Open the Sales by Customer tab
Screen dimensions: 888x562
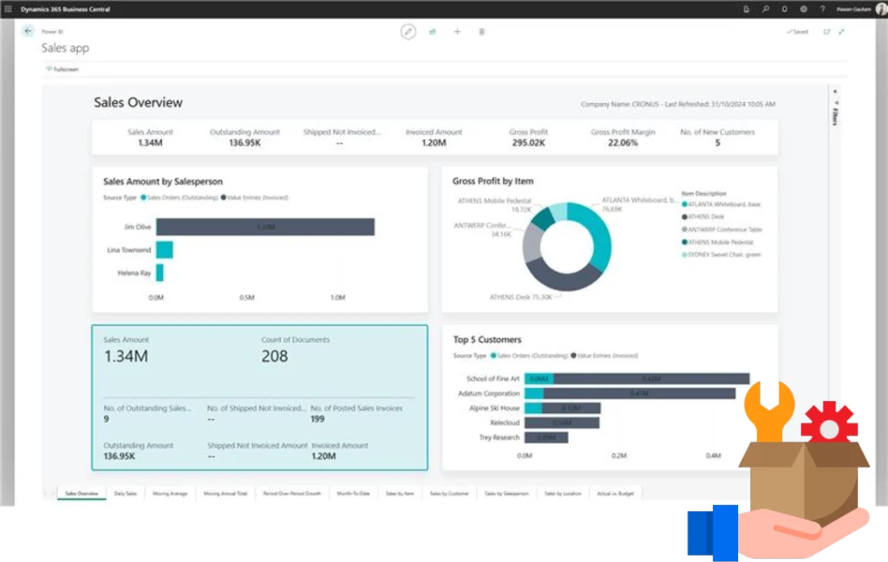click(x=449, y=494)
